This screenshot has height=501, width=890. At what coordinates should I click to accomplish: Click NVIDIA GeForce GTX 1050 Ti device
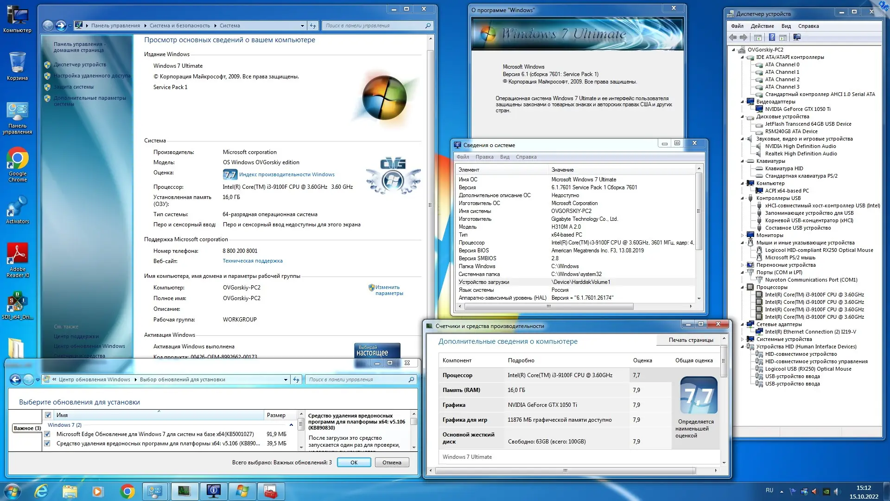coord(797,109)
